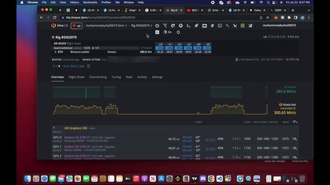Open the farm selector dropdown
Screen dimensions: 330x185
click(106, 26)
